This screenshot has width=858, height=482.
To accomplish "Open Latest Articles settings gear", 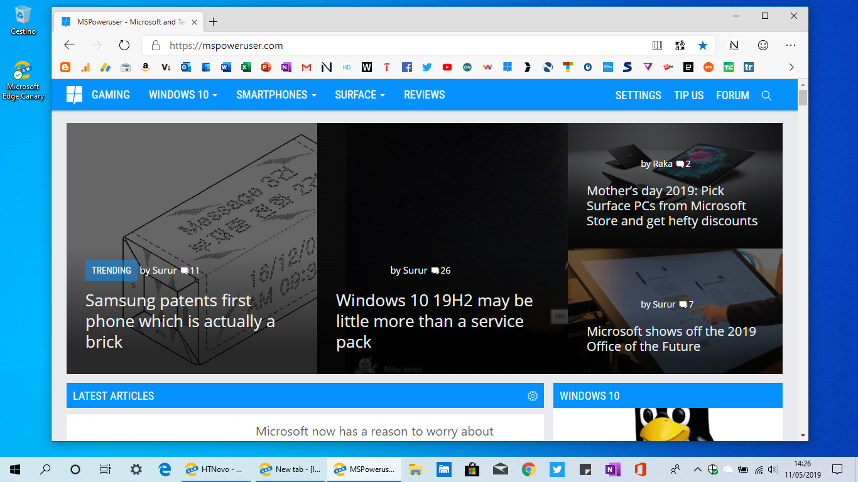I will (533, 396).
